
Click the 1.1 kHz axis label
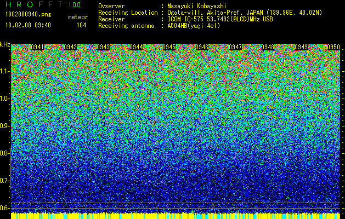[x=4, y=71]
